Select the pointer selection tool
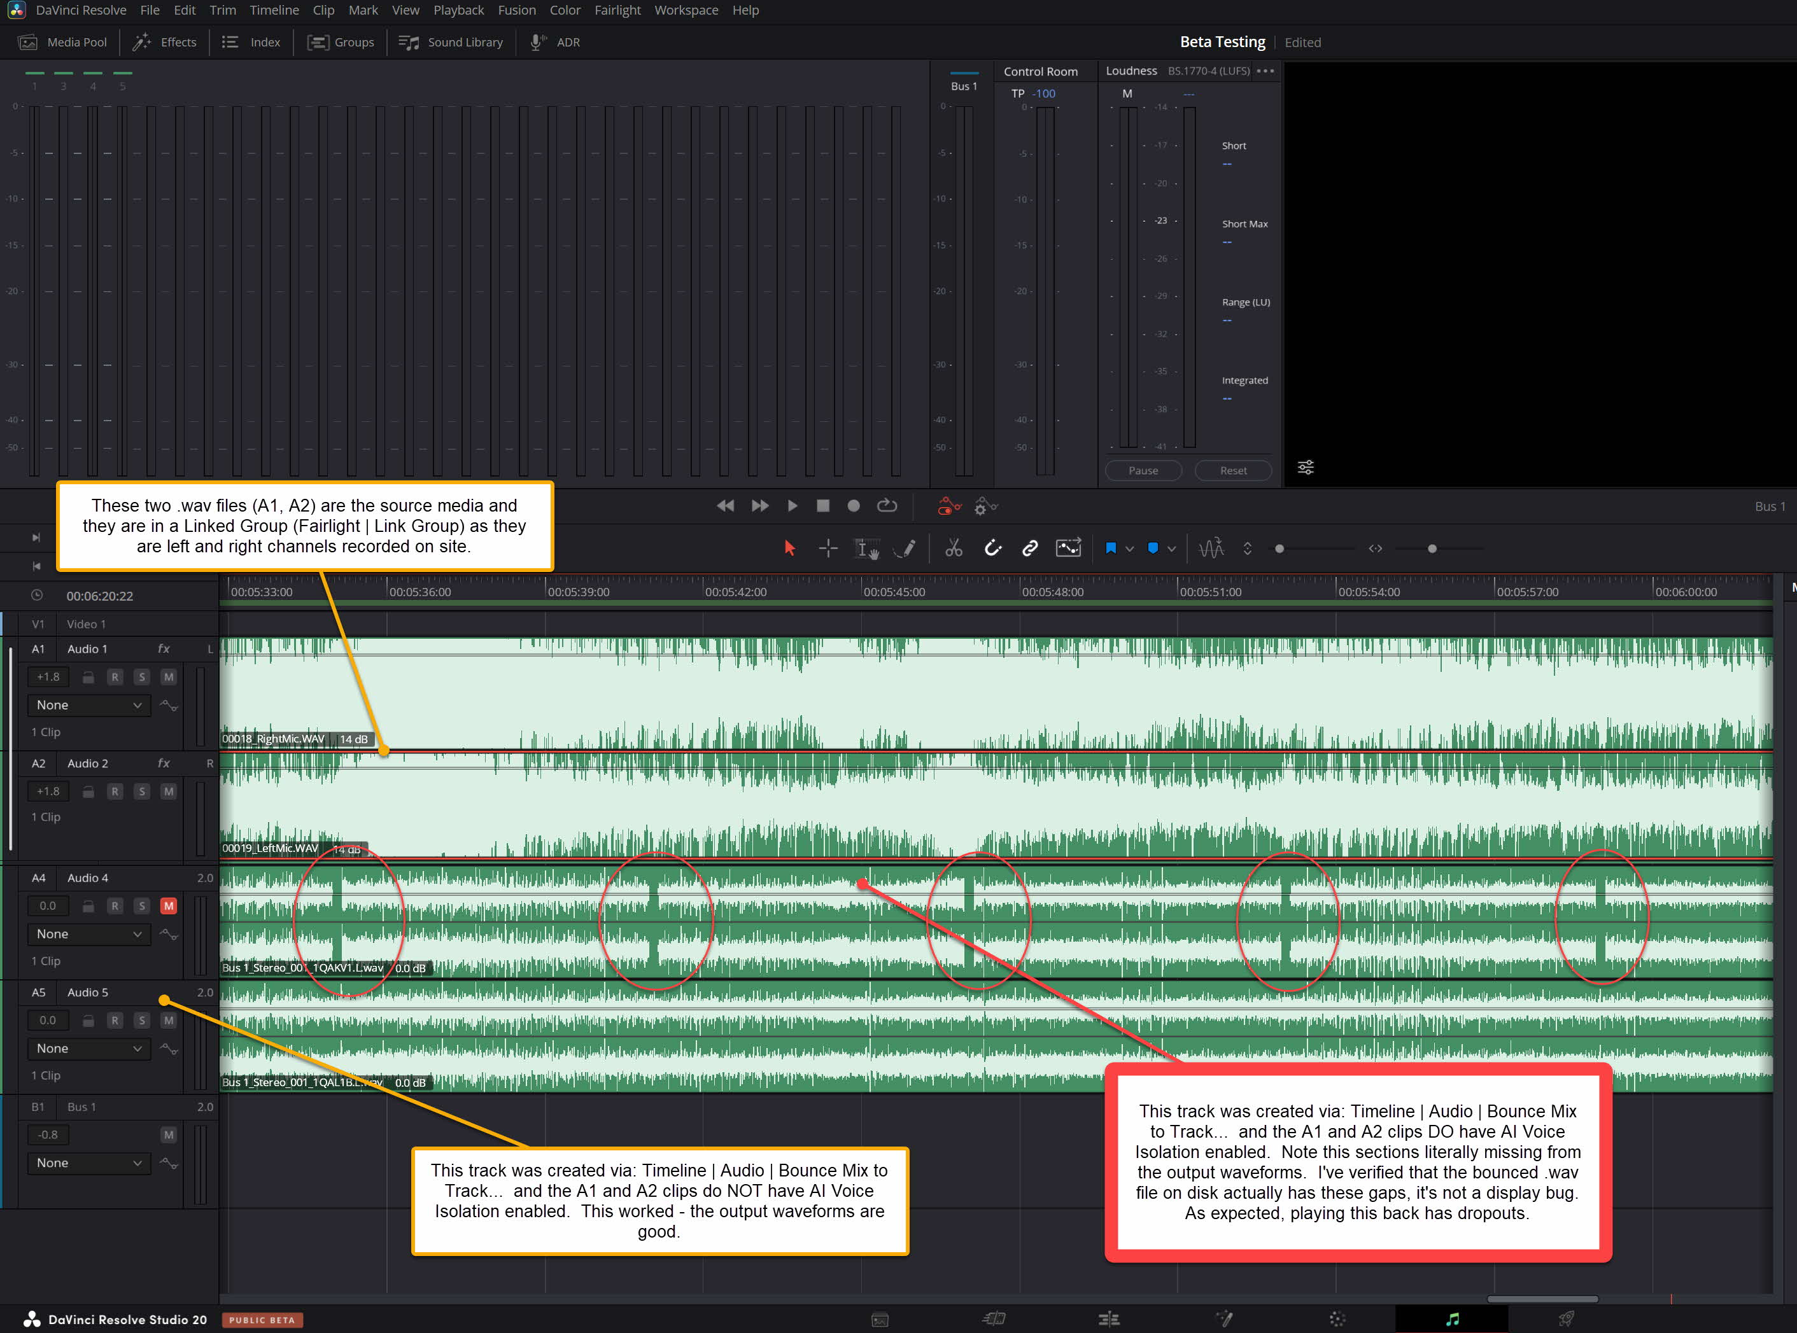Viewport: 1797px width, 1333px height. point(789,548)
